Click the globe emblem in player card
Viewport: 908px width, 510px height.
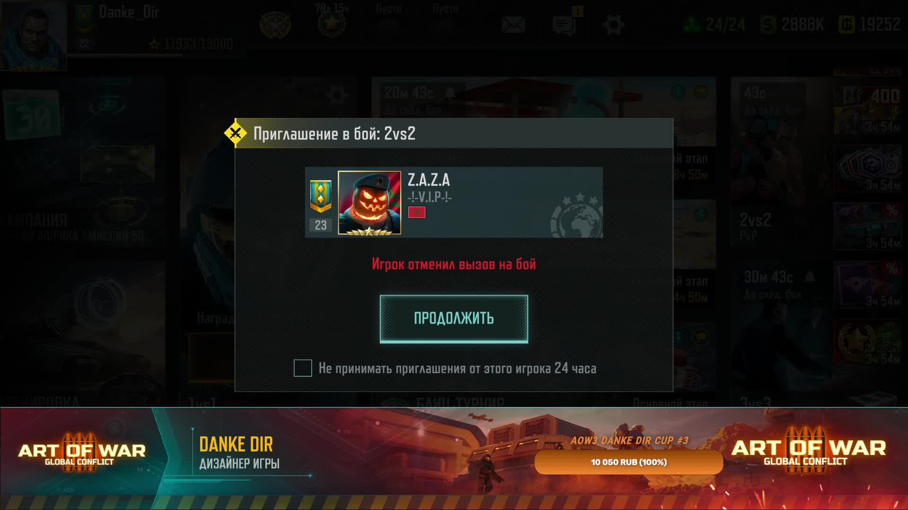tap(576, 215)
